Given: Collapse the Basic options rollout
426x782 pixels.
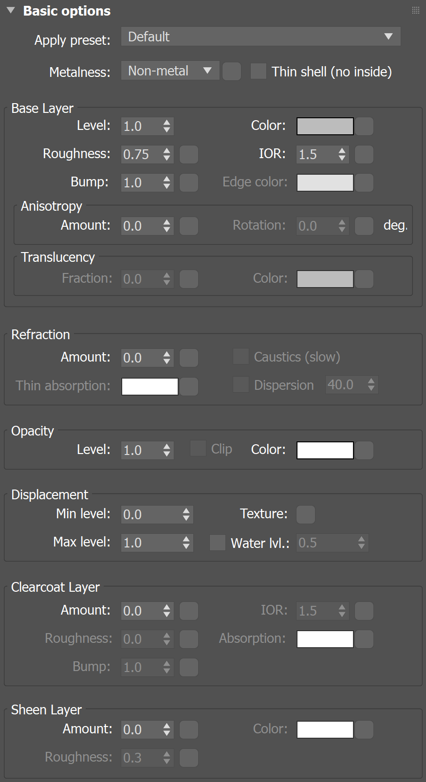Looking at the screenshot, I should [x=11, y=11].
